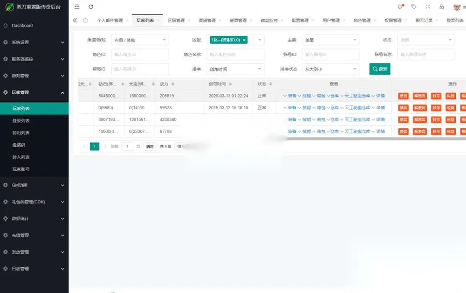Screen dimensions: 466x293
Task: Open the notification bell
Action: click(400, 7)
